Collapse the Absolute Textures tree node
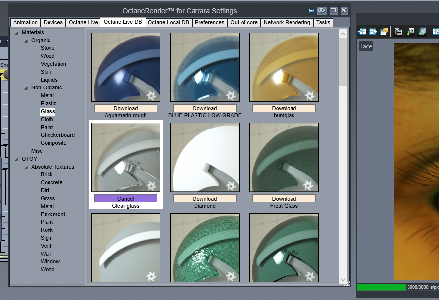The height and width of the screenshot is (300, 439). click(x=26, y=167)
